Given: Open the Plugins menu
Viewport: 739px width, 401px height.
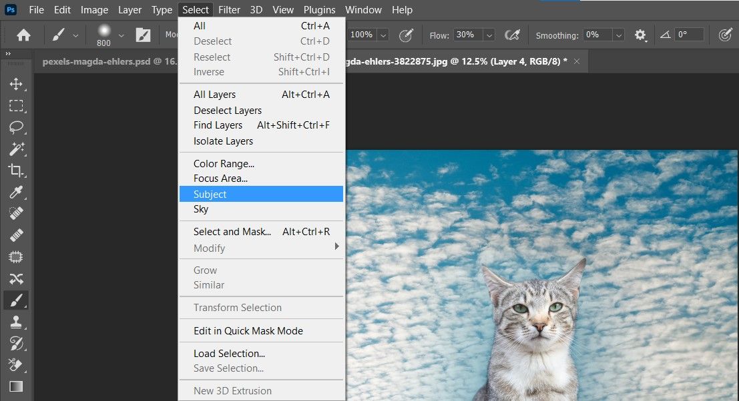Looking at the screenshot, I should click(x=320, y=10).
